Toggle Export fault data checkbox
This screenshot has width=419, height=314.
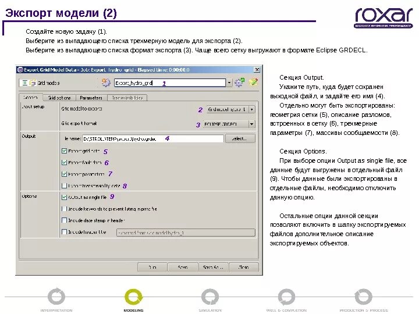coord(64,162)
